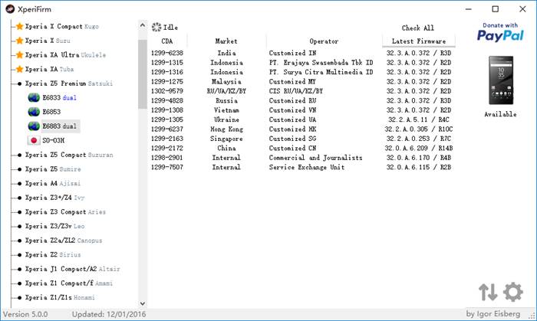This screenshot has width=537, height=321.
Task: Select the India row CDA 1299-6238
Action: 302,53
